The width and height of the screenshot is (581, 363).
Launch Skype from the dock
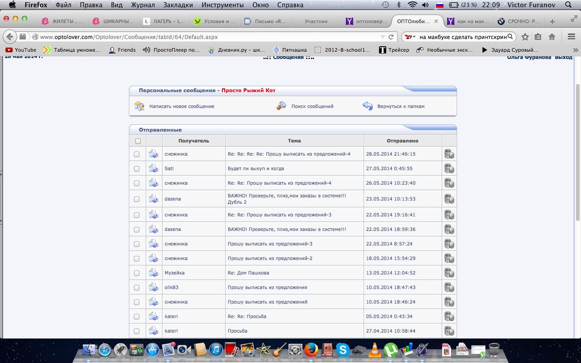(x=343, y=349)
